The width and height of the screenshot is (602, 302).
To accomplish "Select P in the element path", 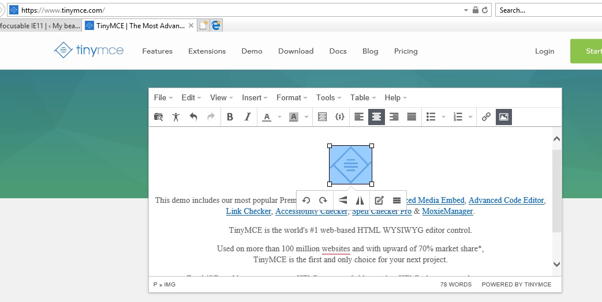I will pyautogui.click(x=155, y=284).
